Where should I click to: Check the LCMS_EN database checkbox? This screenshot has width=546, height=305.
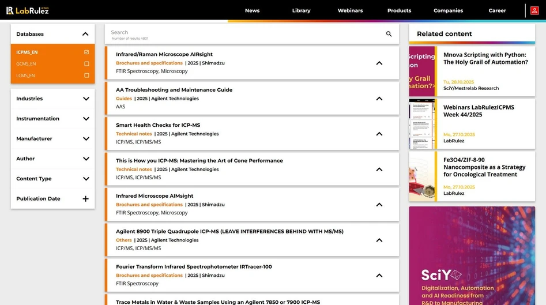(x=86, y=75)
